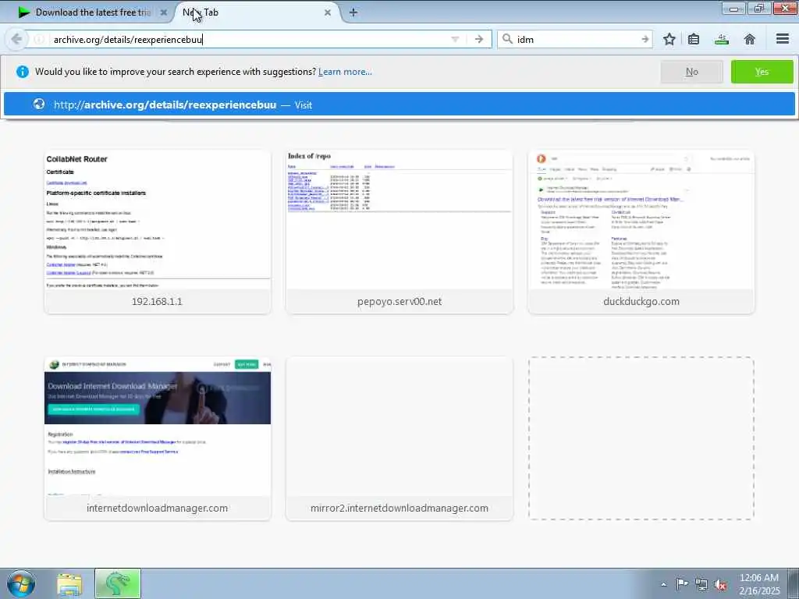Screen dimensions: 799x599
Task: Open the 192.168.1.1 thumbnail tile
Action: 158,232
